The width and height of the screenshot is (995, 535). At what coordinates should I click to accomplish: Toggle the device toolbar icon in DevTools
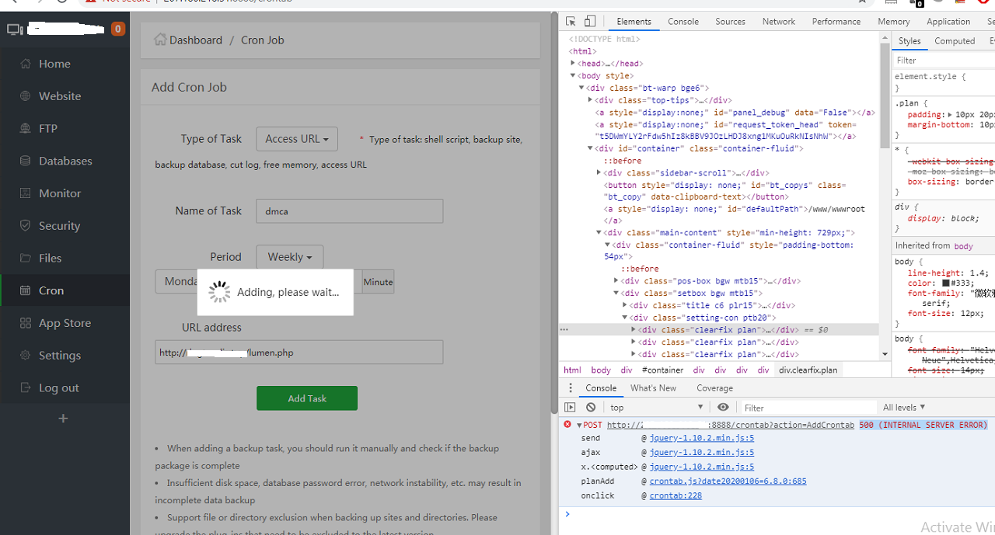590,22
